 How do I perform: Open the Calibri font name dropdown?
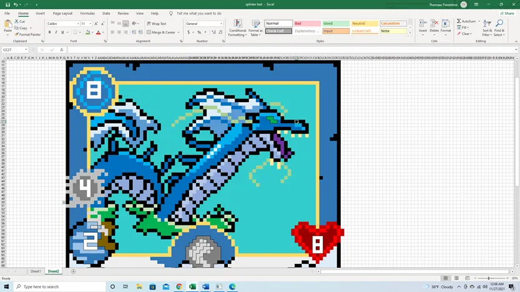pyautogui.click(x=78, y=24)
